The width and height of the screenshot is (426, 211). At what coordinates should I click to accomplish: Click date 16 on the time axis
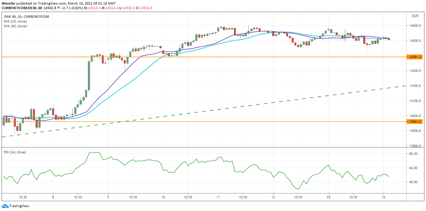pos(383,197)
